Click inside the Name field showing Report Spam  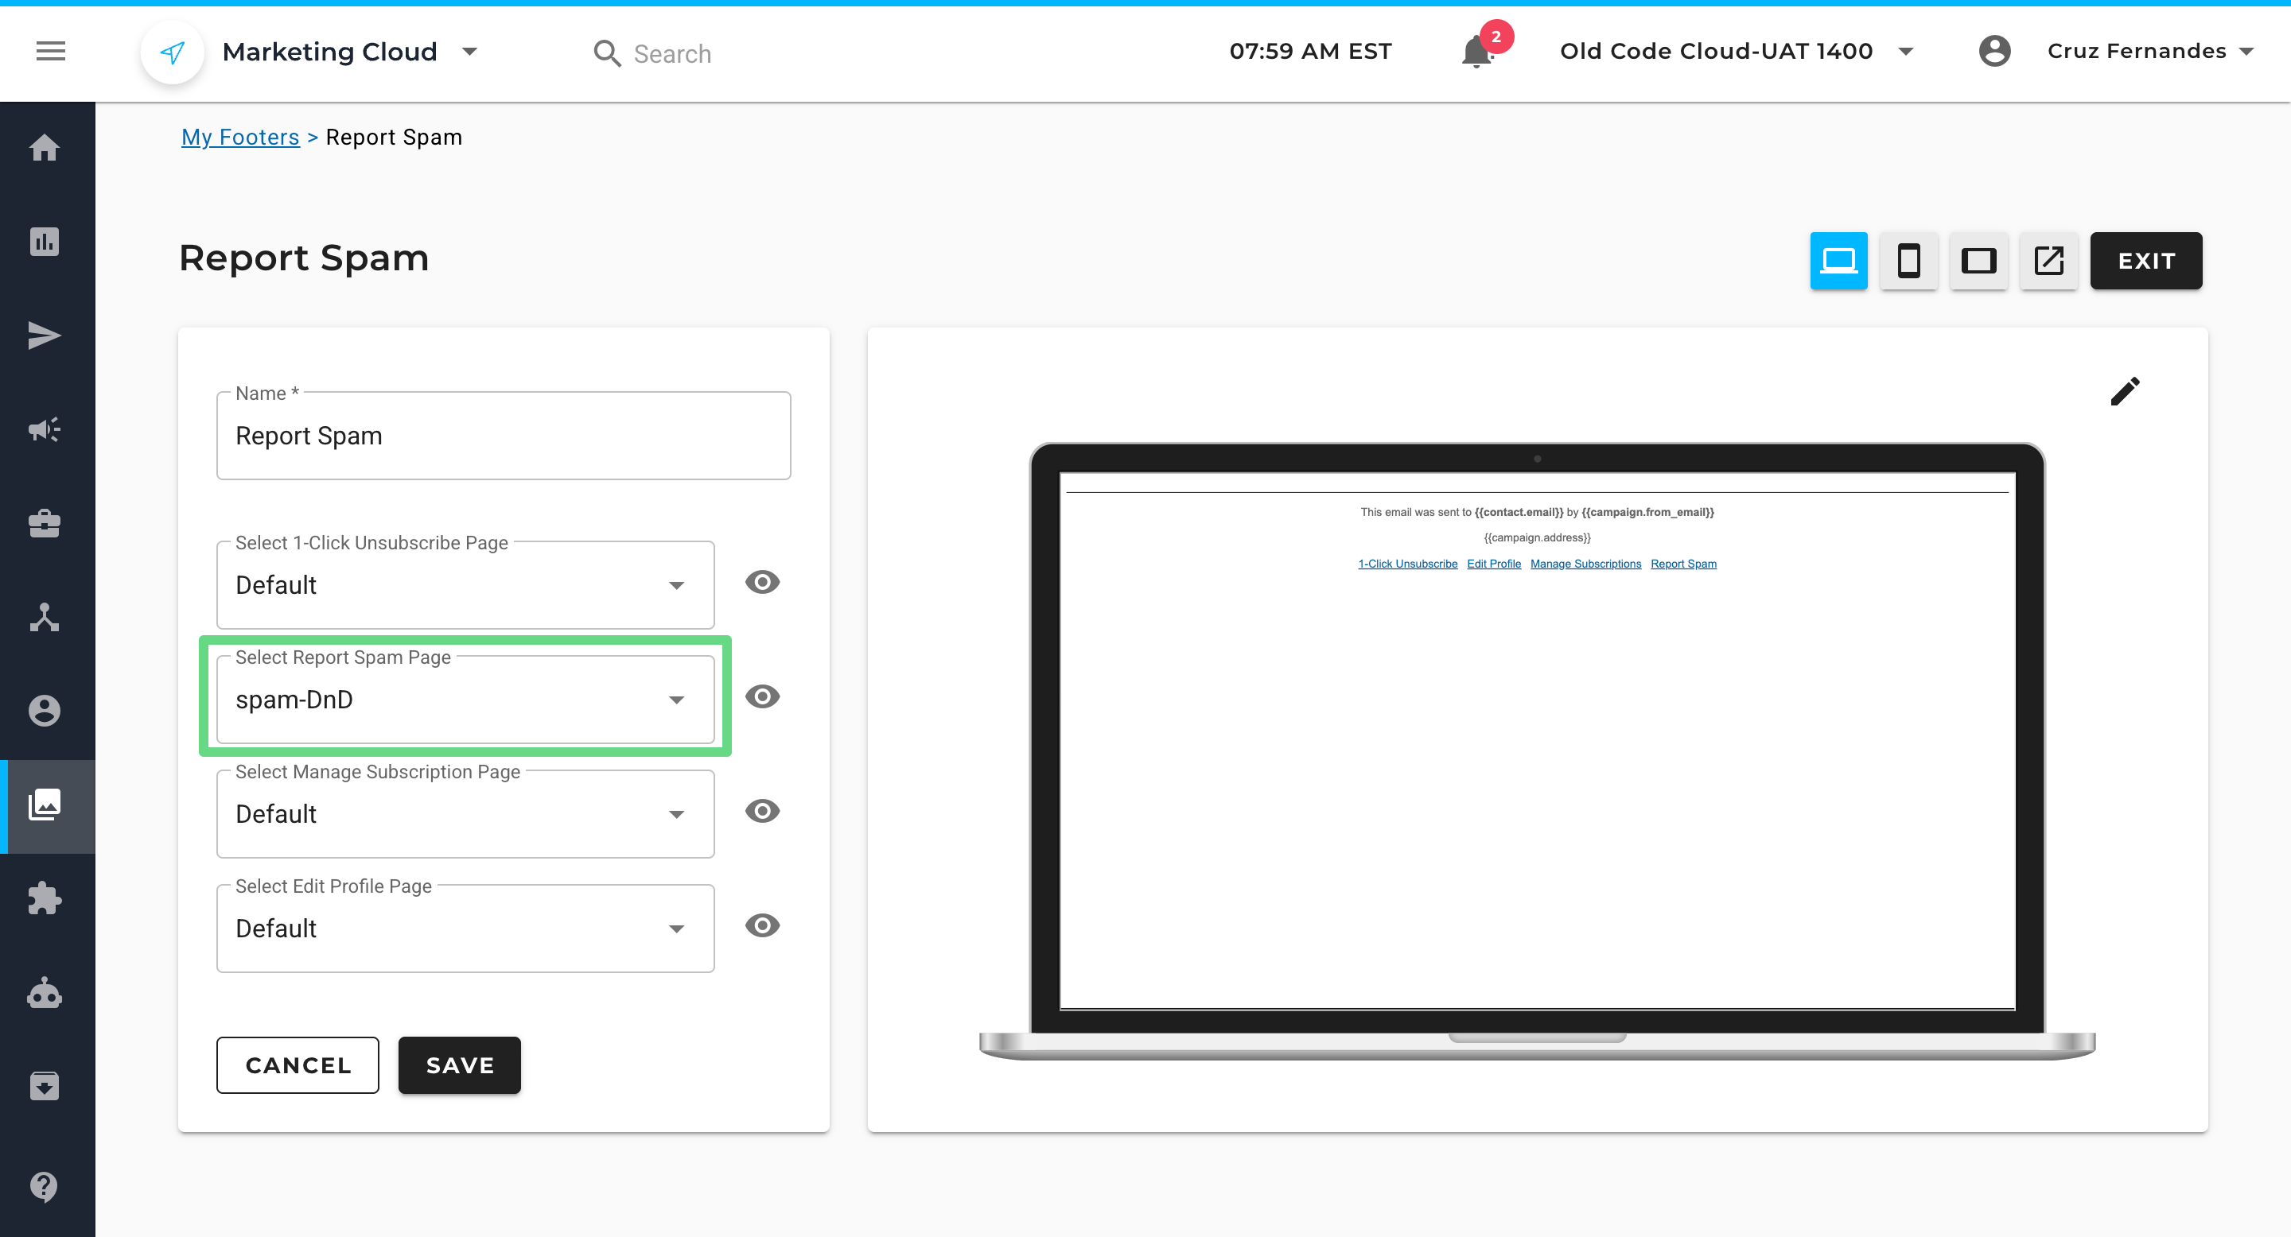(x=504, y=436)
